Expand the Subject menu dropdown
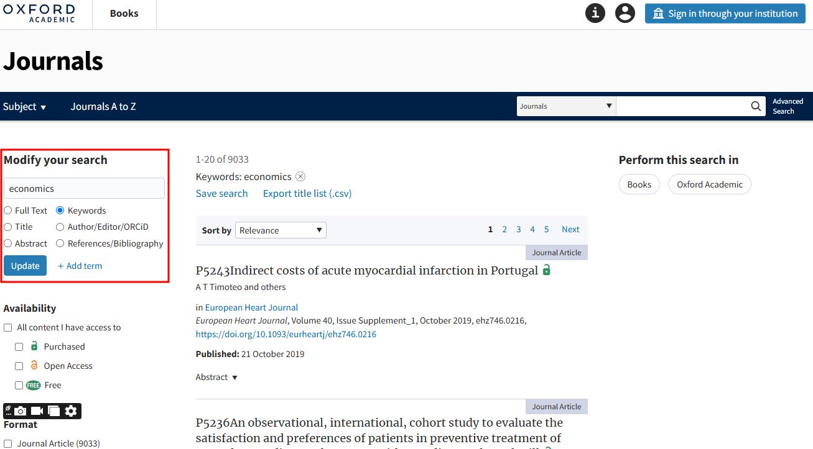813x449 pixels. tap(25, 107)
